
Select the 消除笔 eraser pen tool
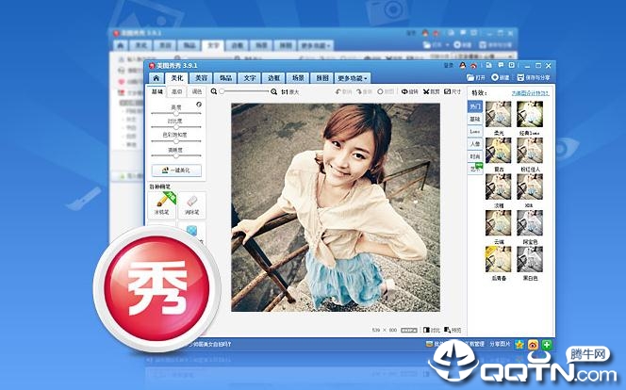point(191,203)
